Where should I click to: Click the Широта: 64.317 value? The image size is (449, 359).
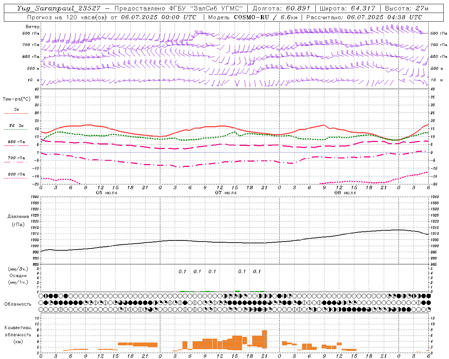click(347, 8)
